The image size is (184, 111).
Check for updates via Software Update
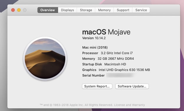coord(132,86)
